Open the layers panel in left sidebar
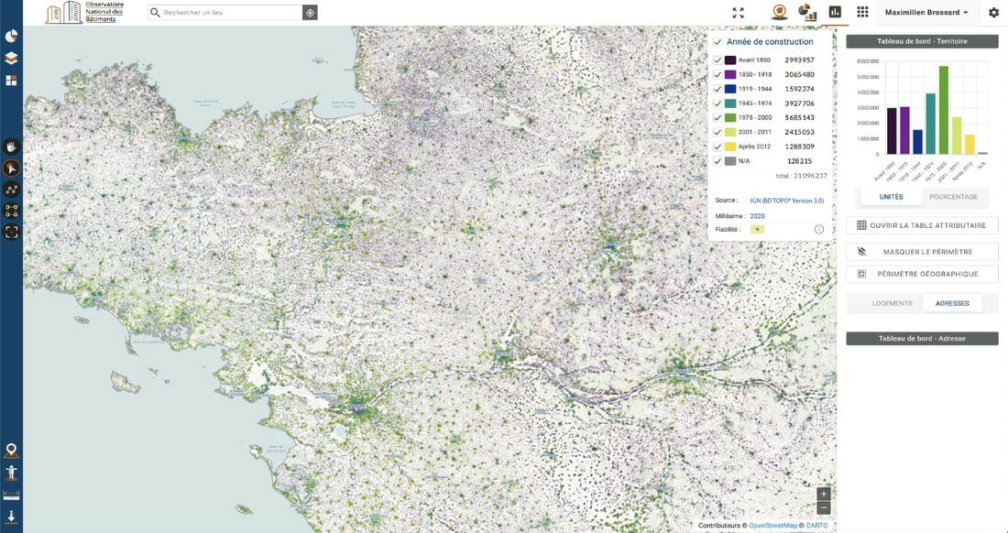Screen dimensions: 1008x533 coord(11,58)
